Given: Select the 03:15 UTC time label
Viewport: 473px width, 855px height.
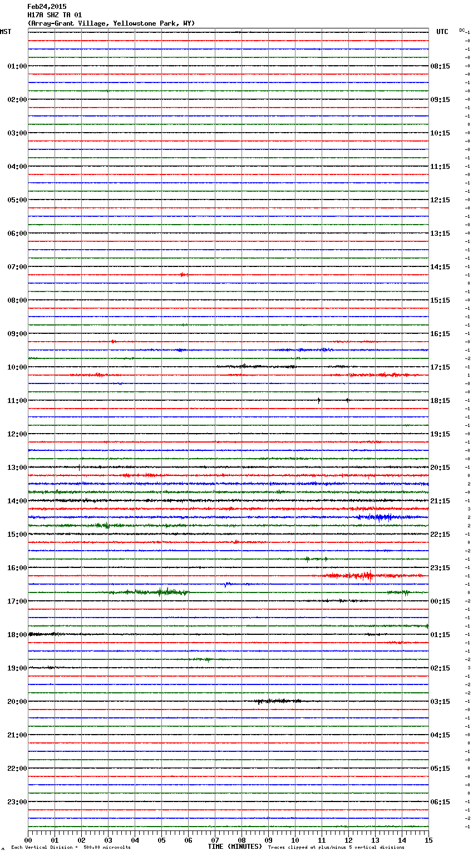Looking at the screenshot, I should [x=440, y=702].
